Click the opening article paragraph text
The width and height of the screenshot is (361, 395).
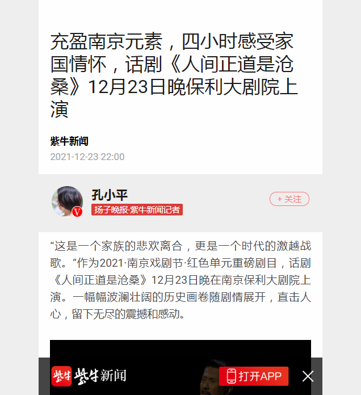point(180,280)
